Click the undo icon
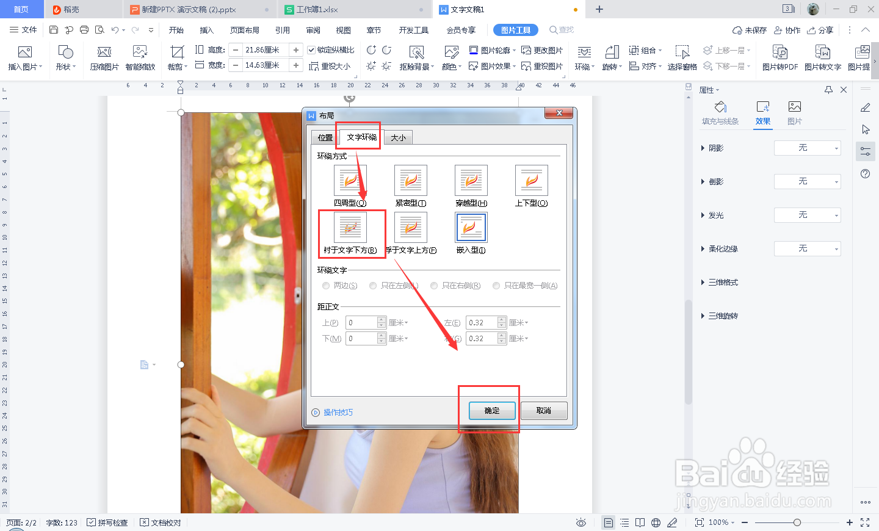Viewport: 879px width, 531px height. pos(115,30)
